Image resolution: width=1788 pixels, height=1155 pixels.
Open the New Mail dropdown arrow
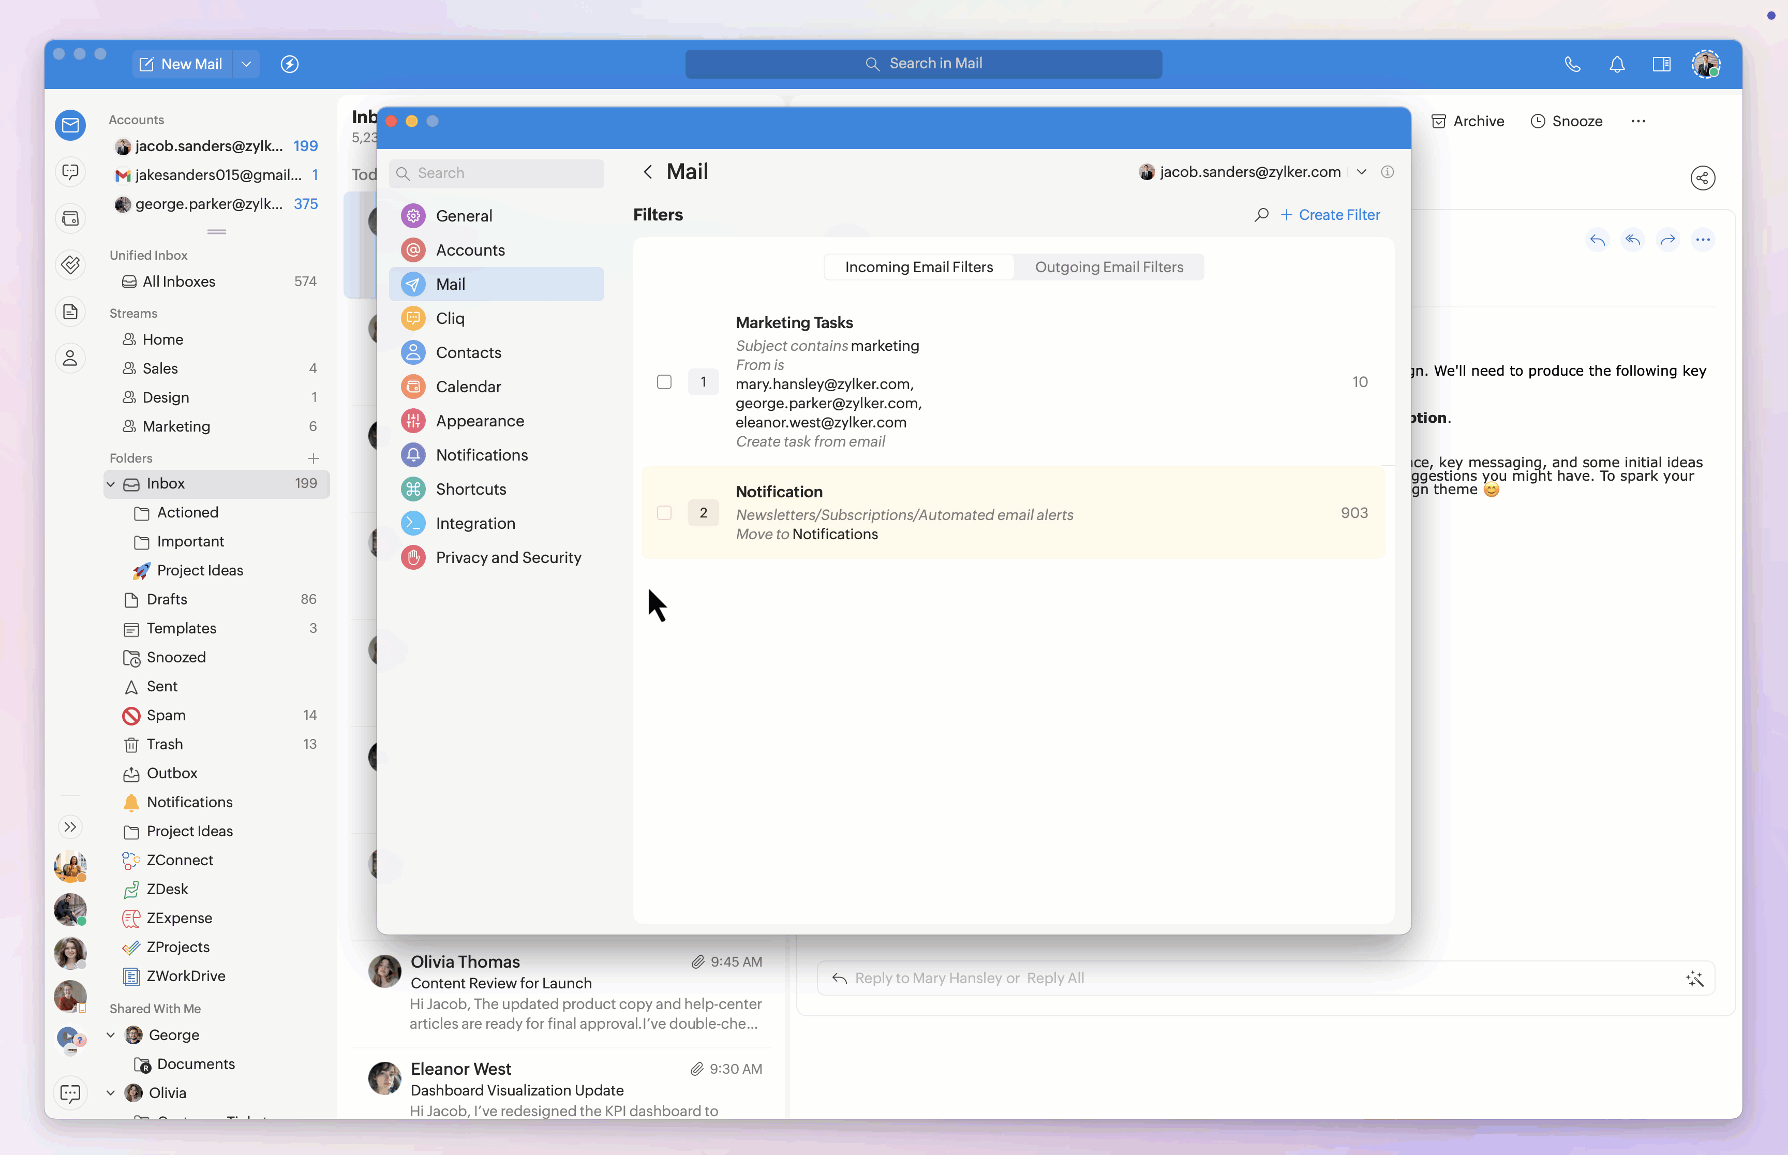coord(246,64)
